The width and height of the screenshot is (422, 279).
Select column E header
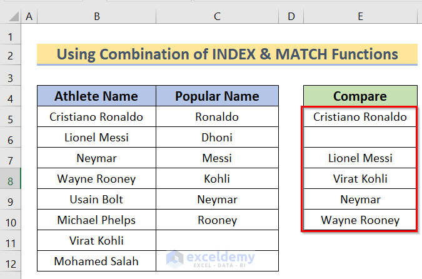click(360, 16)
